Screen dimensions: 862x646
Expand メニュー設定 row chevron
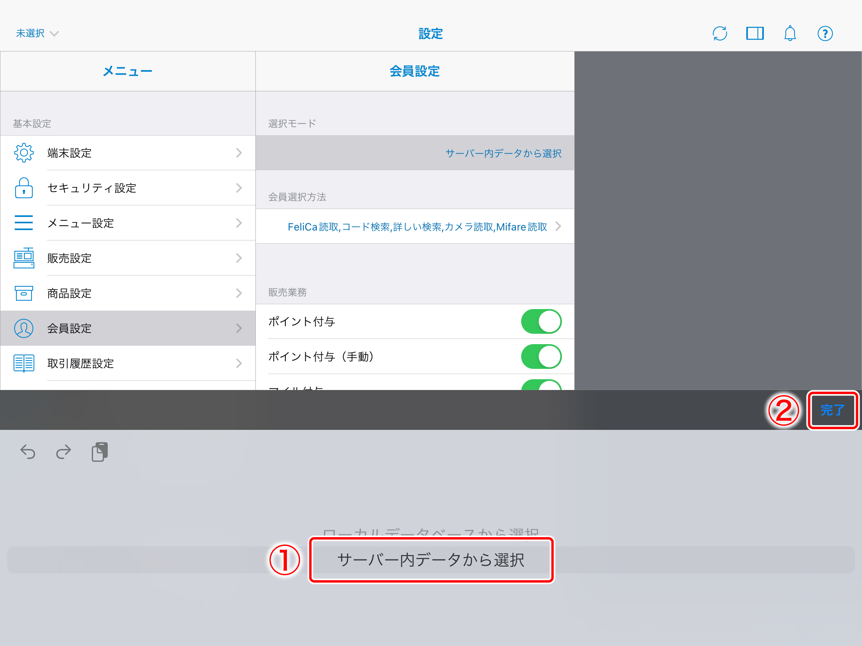click(239, 223)
